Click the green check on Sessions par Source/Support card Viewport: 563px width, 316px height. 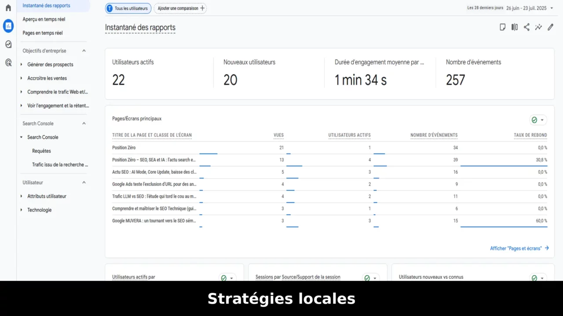(x=367, y=278)
